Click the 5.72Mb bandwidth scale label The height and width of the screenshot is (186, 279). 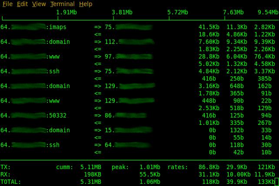[178, 12]
